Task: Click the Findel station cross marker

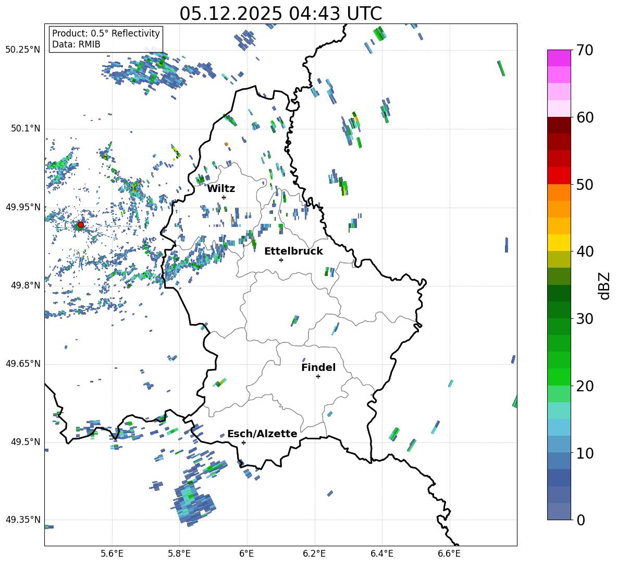Action: point(318,376)
